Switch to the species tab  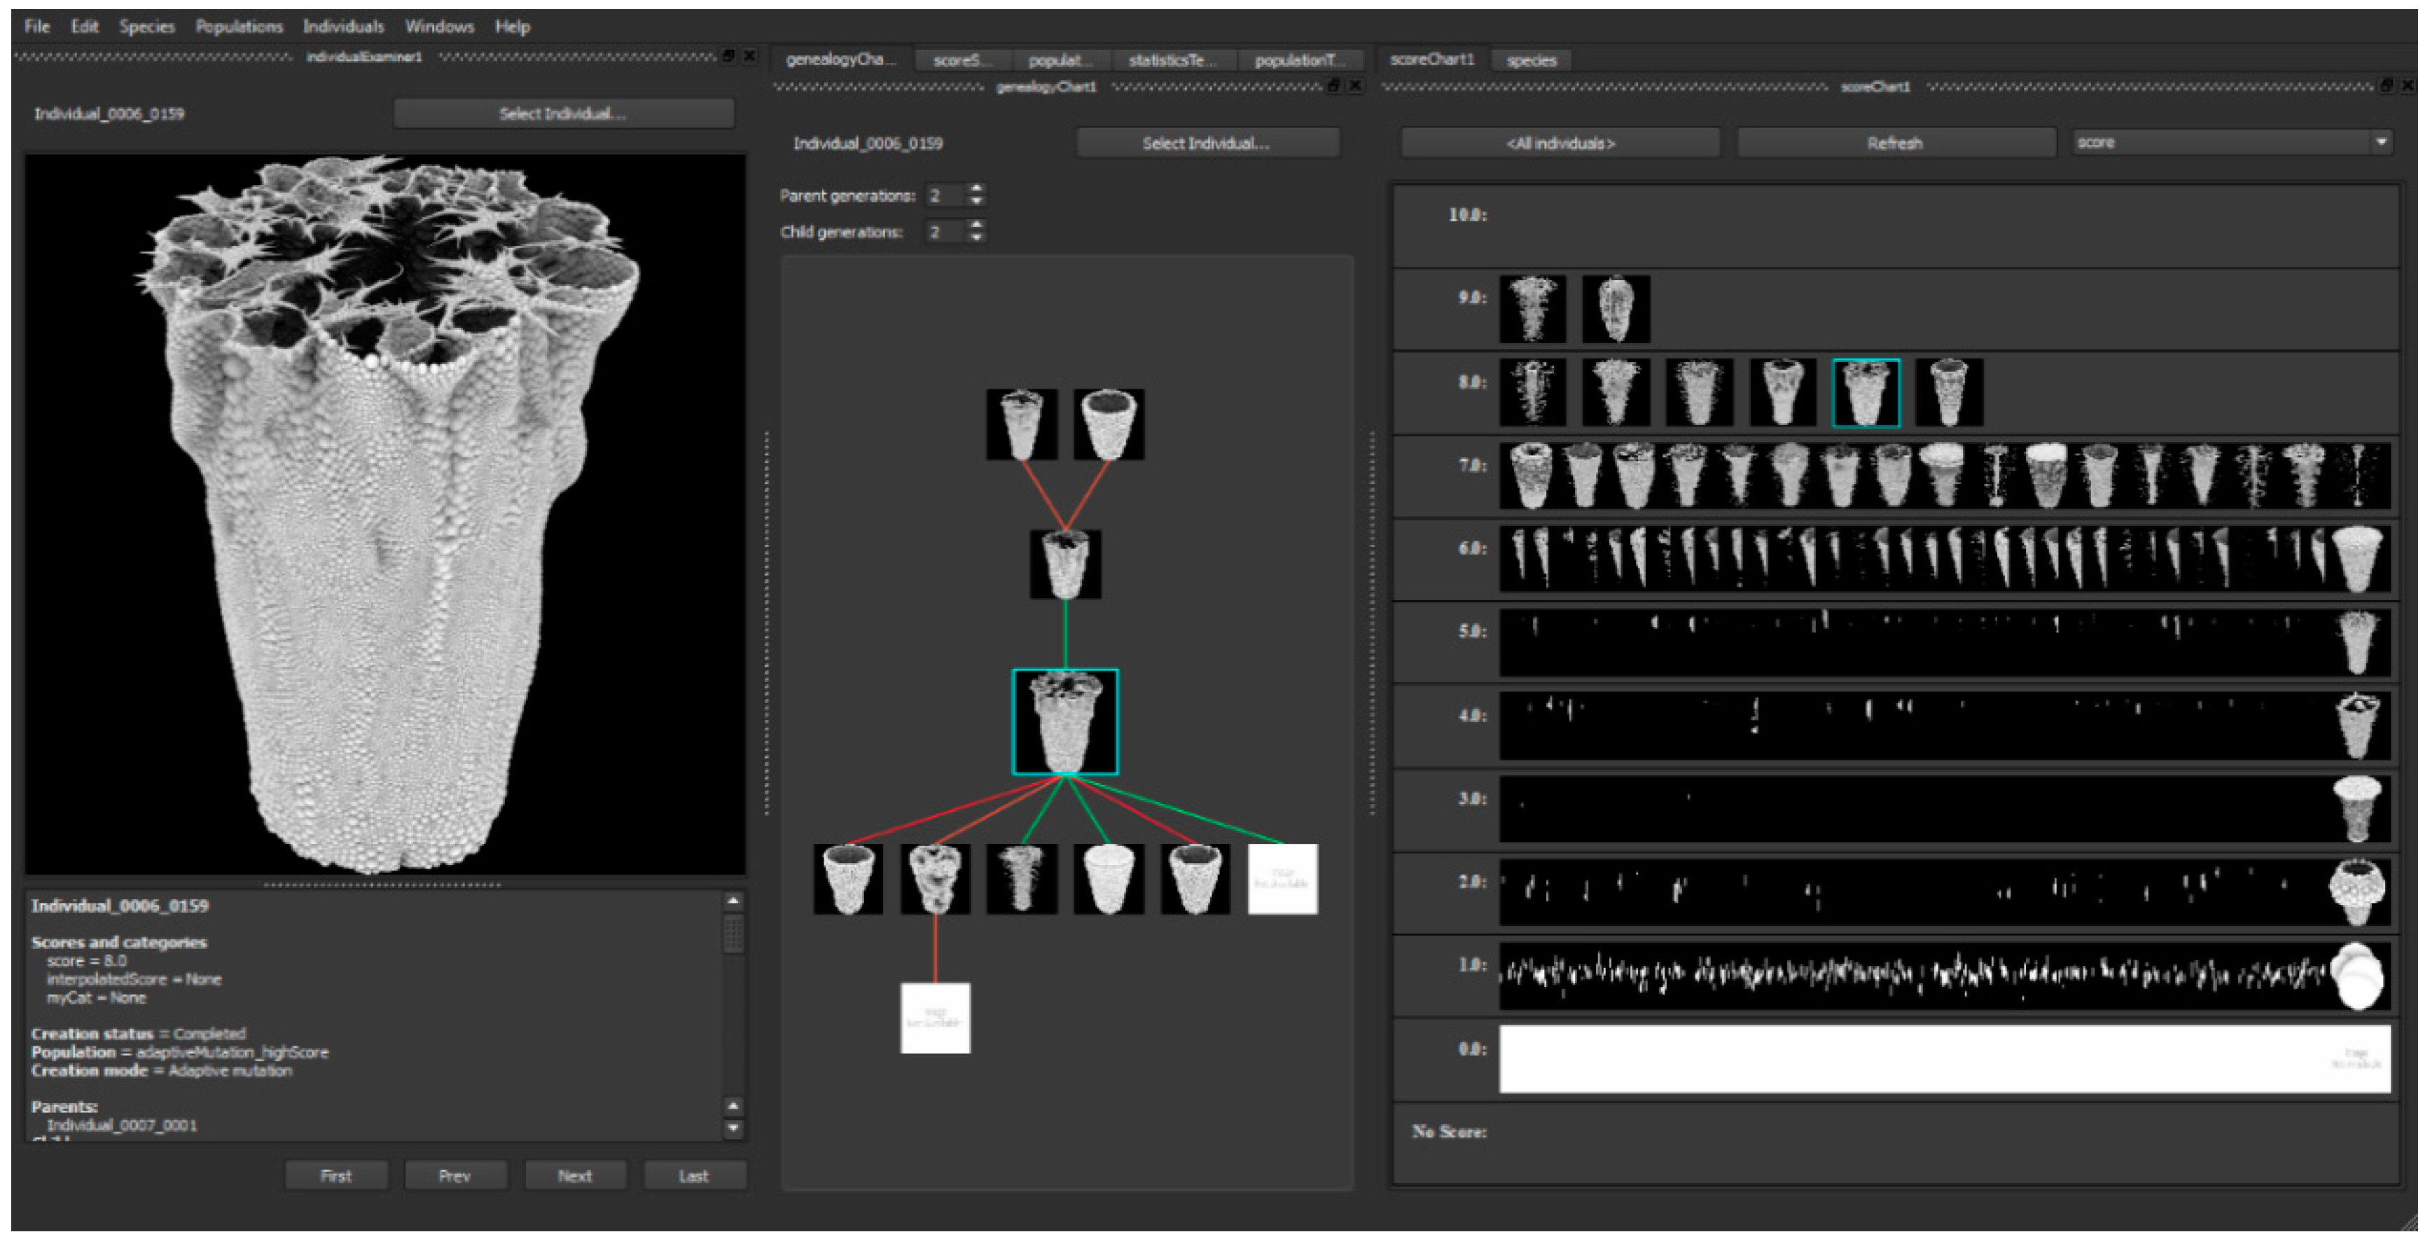click(1531, 60)
